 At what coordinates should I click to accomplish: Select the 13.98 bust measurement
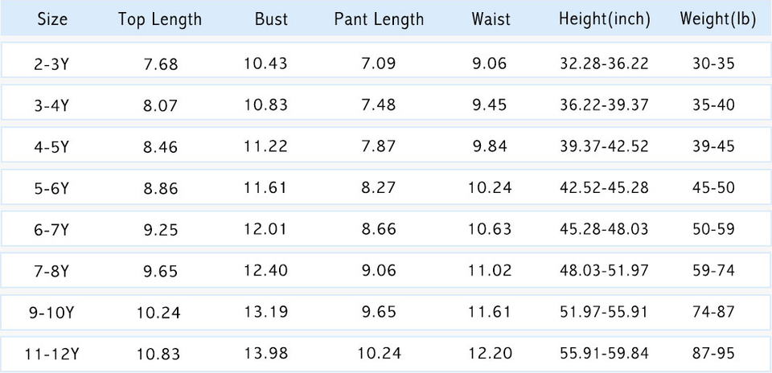click(x=265, y=354)
